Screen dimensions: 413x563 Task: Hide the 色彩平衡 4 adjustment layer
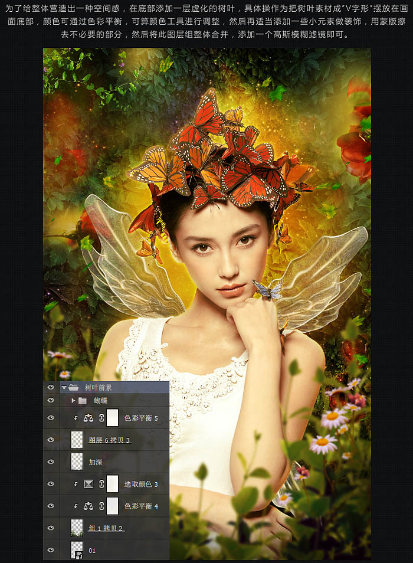coord(51,506)
